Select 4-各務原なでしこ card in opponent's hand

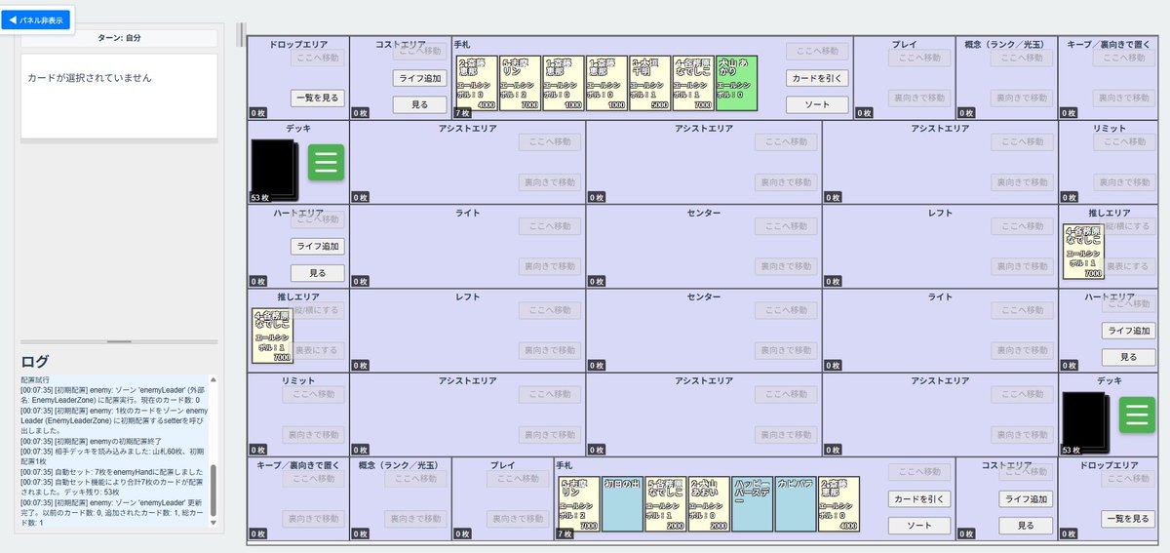692,83
